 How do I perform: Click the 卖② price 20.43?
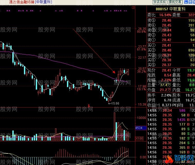tap(167, 35)
